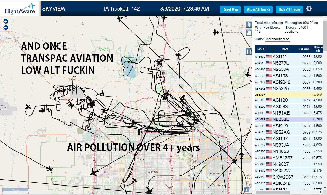Select aircraft SKW2967 row

(289, 177)
